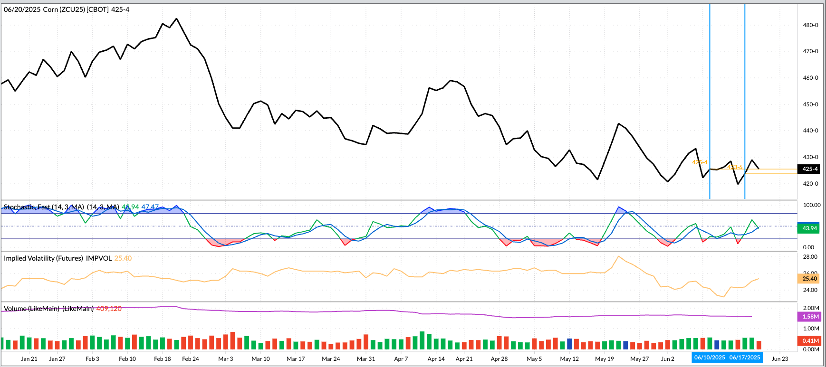Click the 2.00M level on volume axis
826x367 pixels.
(811, 308)
